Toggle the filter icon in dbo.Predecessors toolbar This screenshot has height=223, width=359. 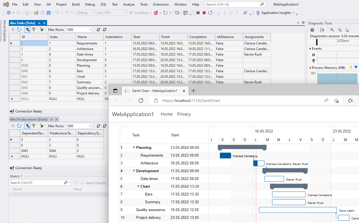(34, 126)
